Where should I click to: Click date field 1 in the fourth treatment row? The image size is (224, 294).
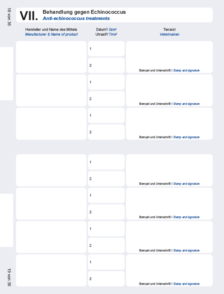click(x=106, y=162)
